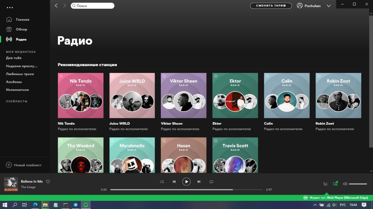Open Альбомы in the library
Viewport: 373px width, 209px height.
(14, 82)
